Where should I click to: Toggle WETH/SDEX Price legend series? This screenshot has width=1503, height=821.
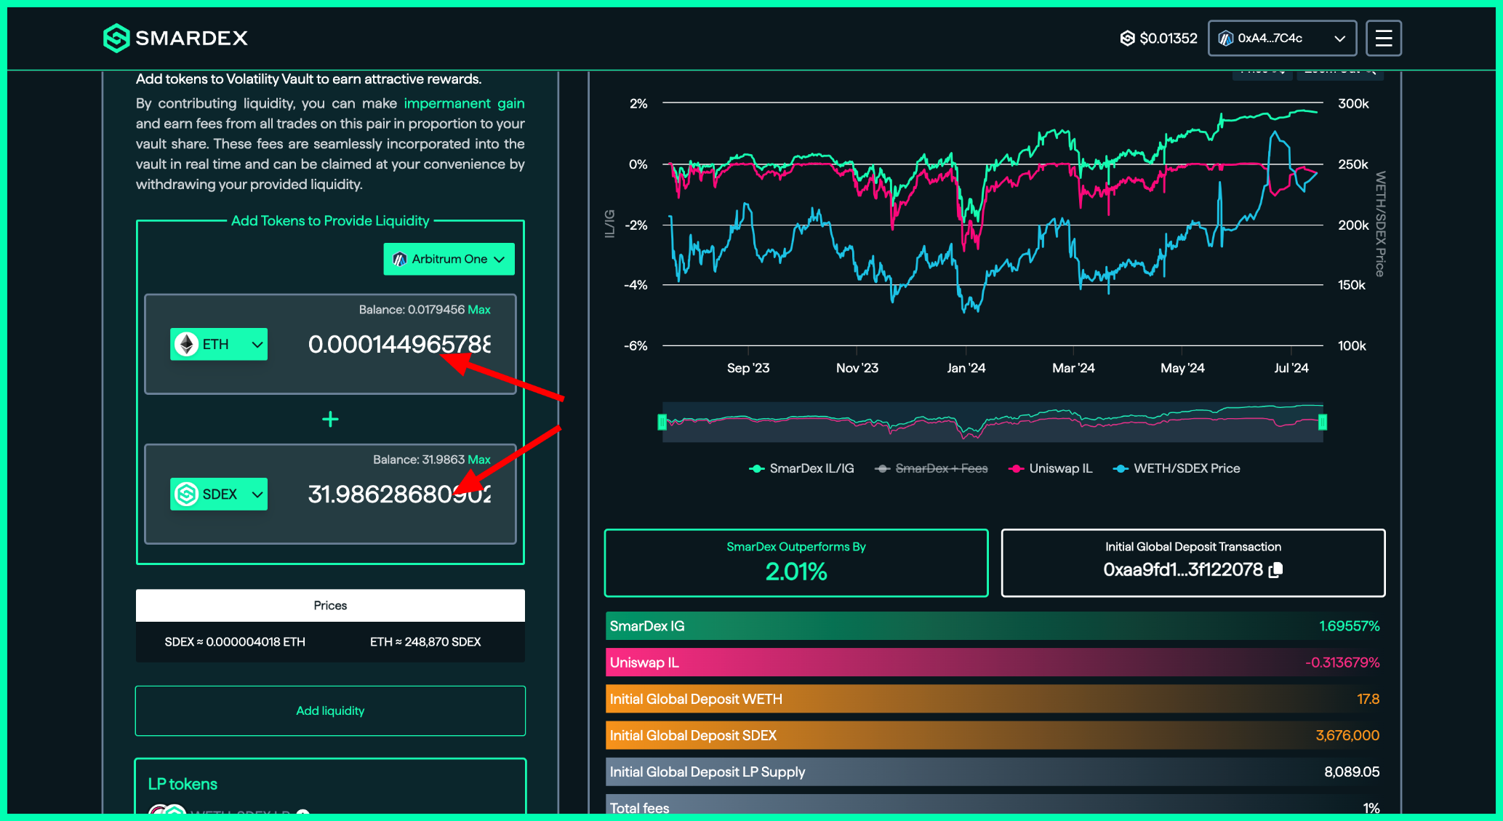click(x=1177, y=468)
